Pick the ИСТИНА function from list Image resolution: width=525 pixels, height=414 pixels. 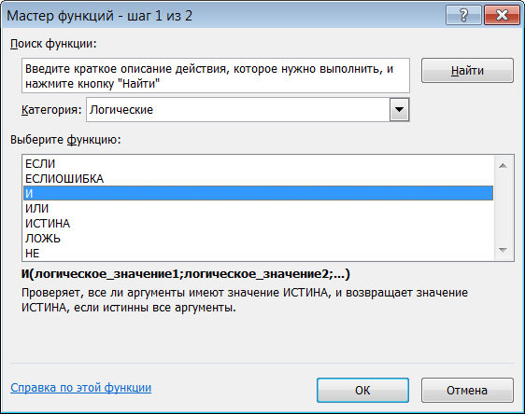(x=258, y=224)
